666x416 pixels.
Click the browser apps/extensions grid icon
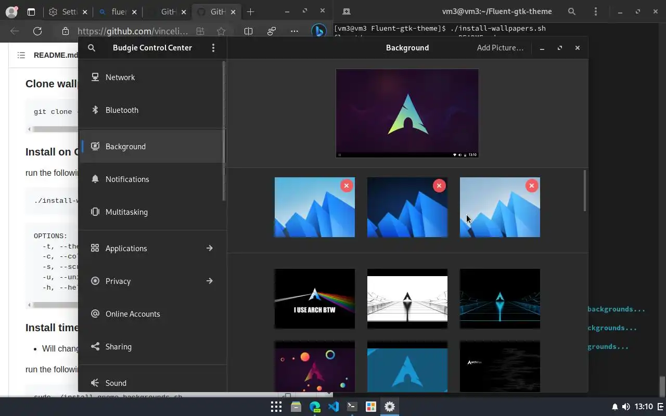pos(200,31)
